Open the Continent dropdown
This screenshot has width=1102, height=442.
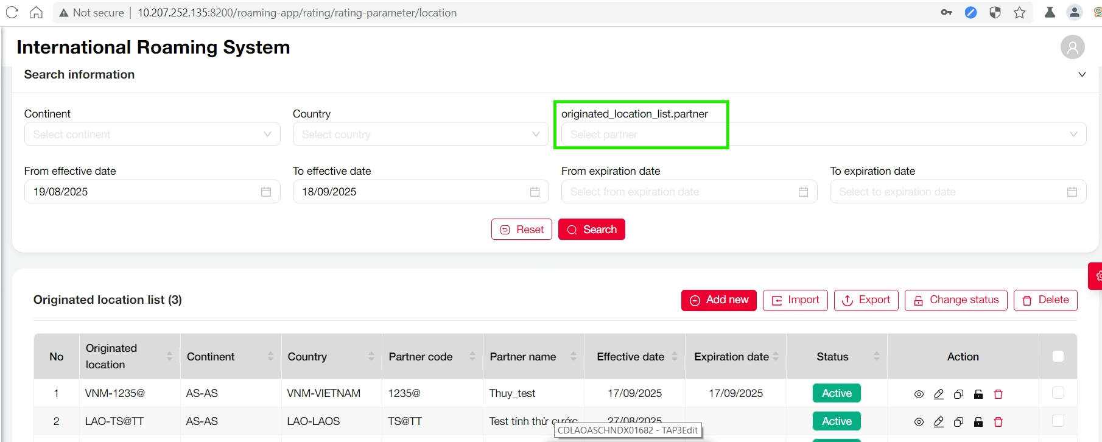pos(152,135)
